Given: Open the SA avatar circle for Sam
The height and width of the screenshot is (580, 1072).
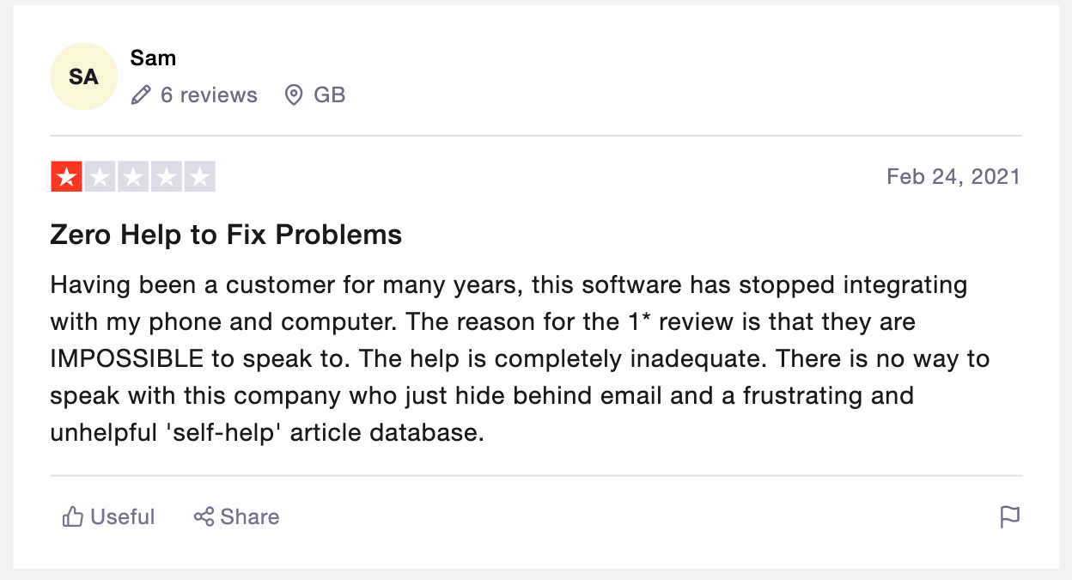Looking at the screenshot, I should [83, 76].
